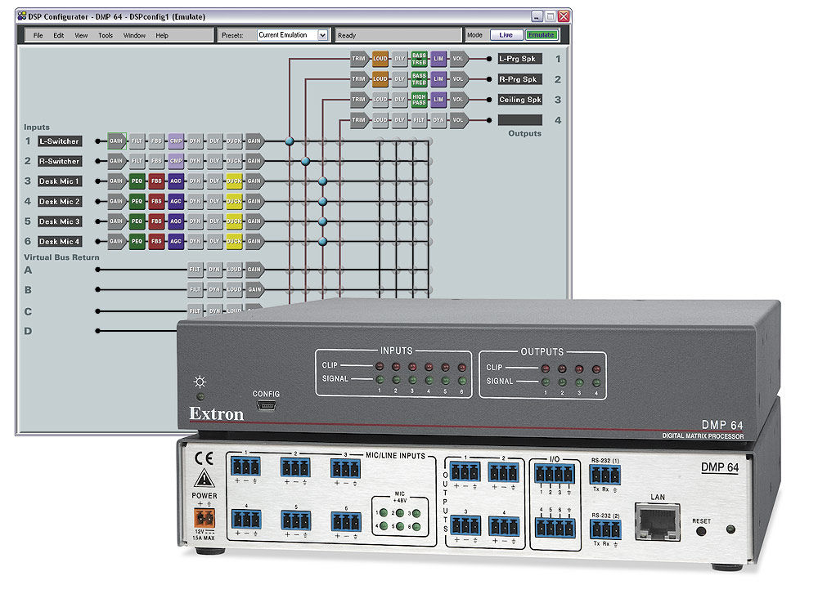Screen dimensions: 818x594
Task: Select GAIN block on L-Switcher input
Action: point(117,141)
